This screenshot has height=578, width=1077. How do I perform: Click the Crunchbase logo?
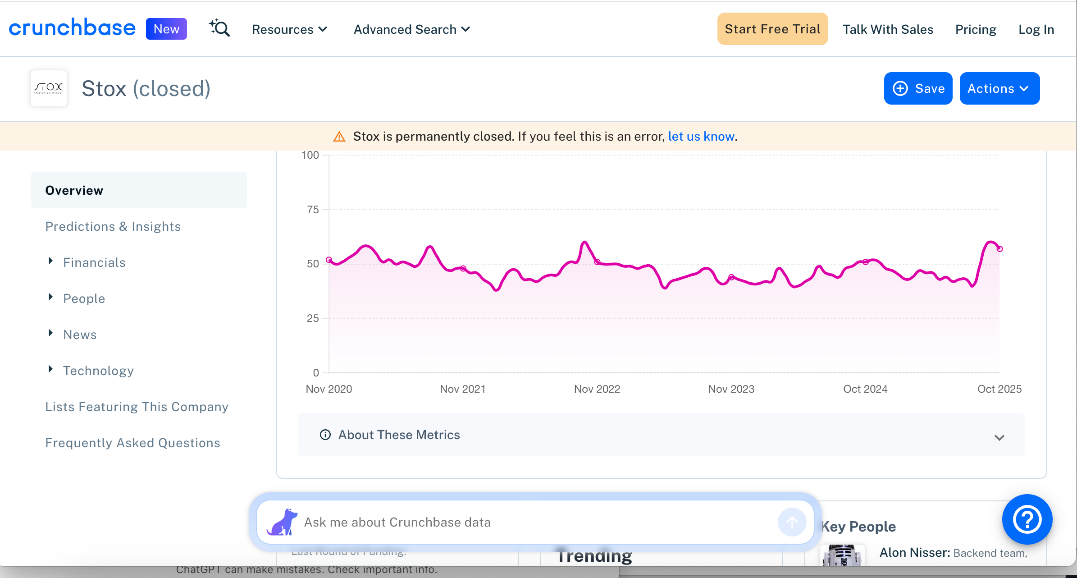tap(72, 28)
